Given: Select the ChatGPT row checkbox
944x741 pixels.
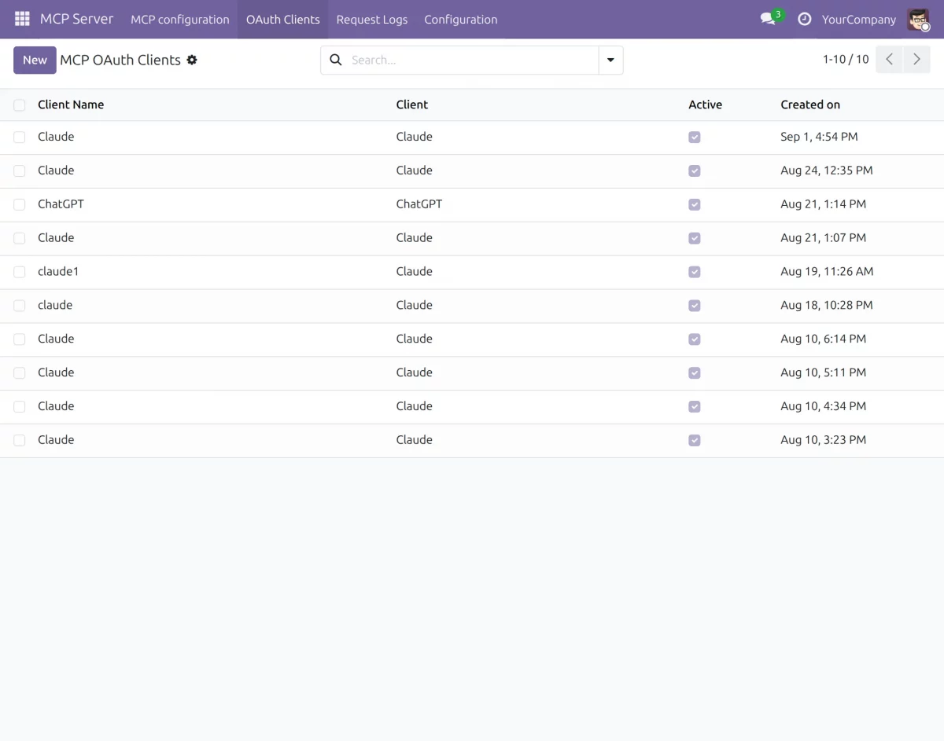Looking at the screenshot, I should pos(20,204).
